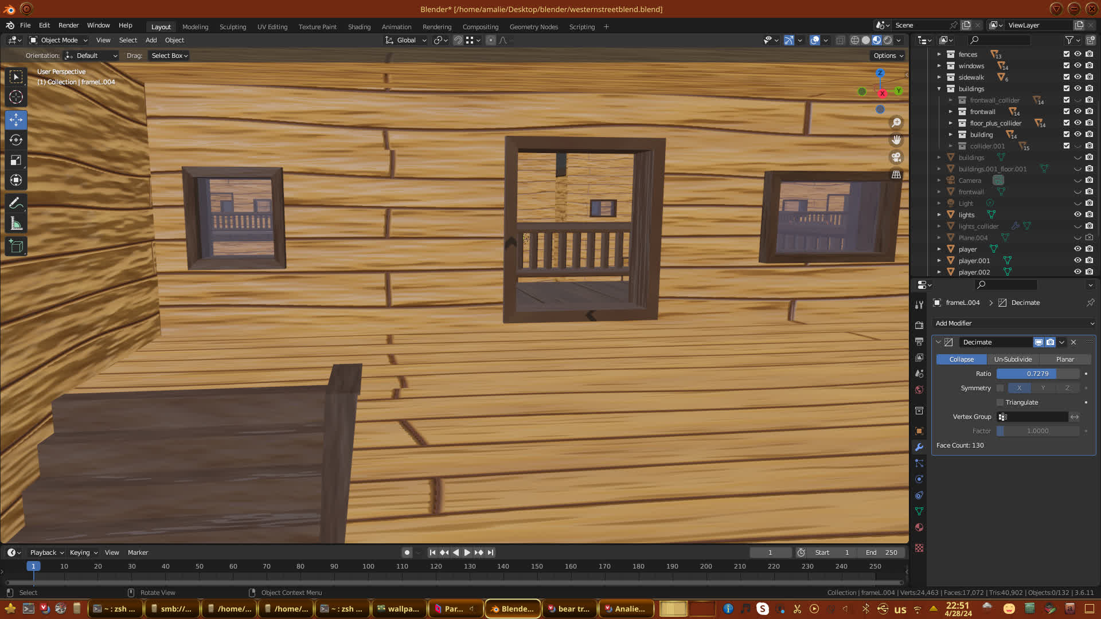Select the Add Cube tool

16,246
